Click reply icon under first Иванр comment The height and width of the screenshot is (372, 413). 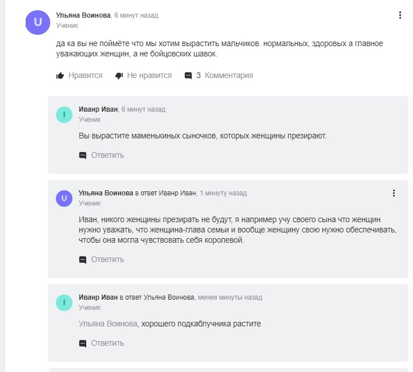(83, 156)
